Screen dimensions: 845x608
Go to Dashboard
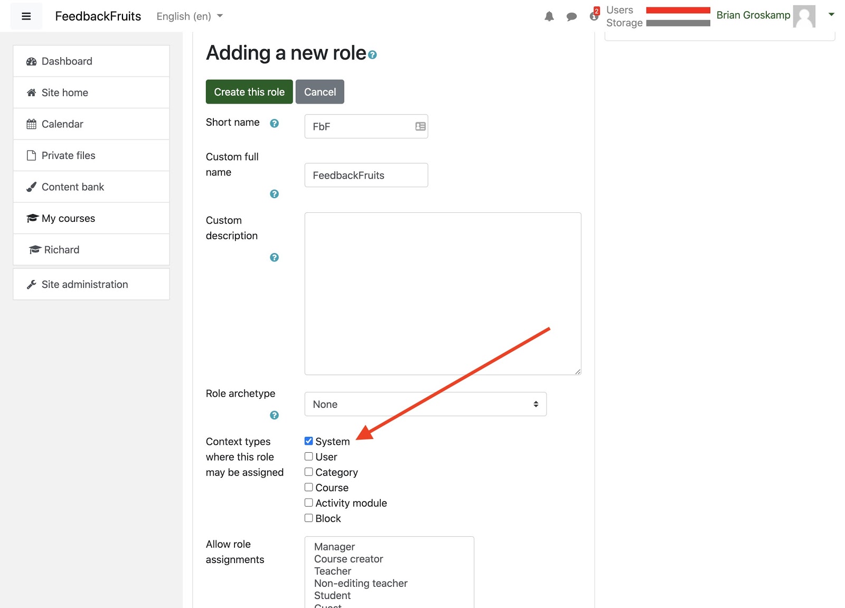click(x=91, y=61)
